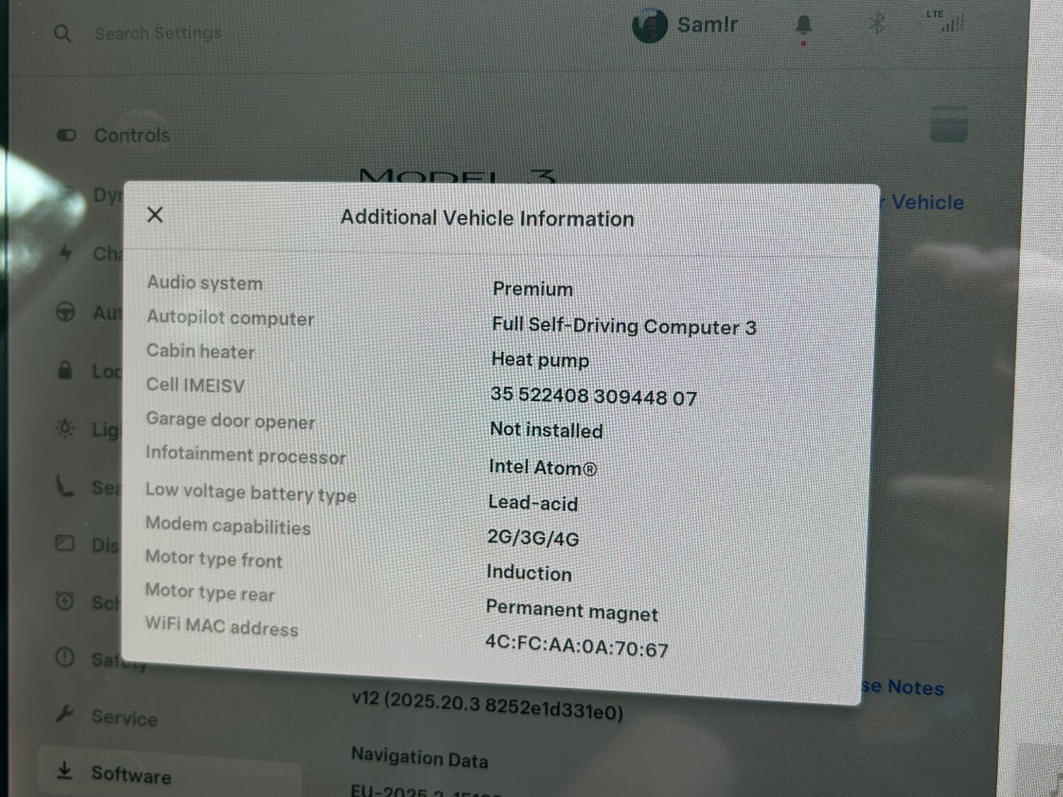Click the search magnifier icon
Image resolution: width=1063 pixels, height=797 pixels.
click(63, 34)
